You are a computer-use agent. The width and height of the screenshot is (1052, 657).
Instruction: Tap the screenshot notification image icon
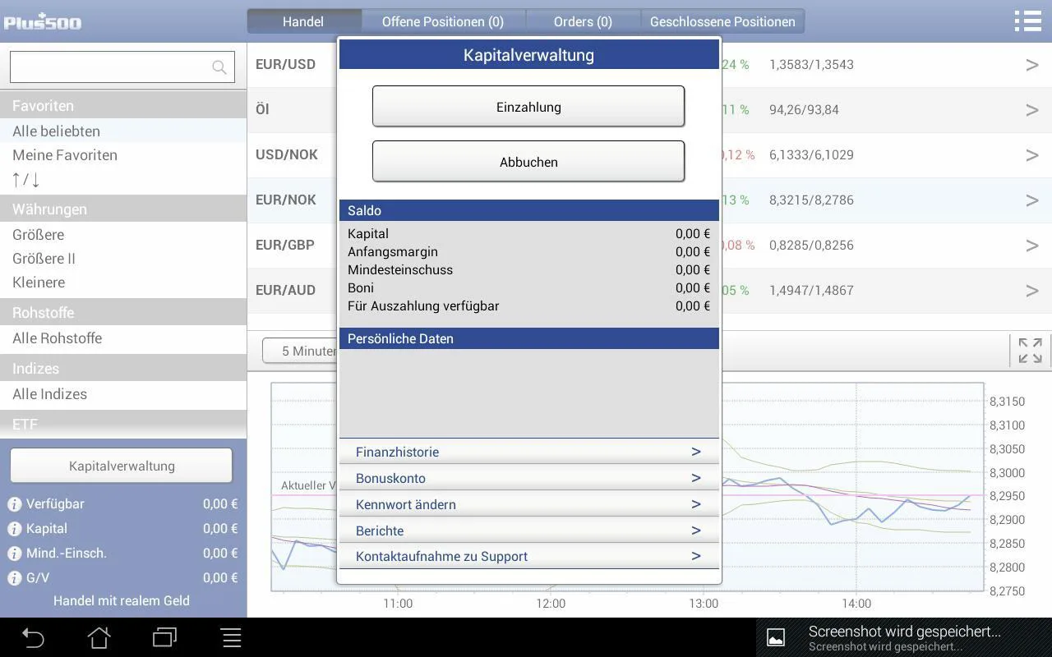pos(776,637)
